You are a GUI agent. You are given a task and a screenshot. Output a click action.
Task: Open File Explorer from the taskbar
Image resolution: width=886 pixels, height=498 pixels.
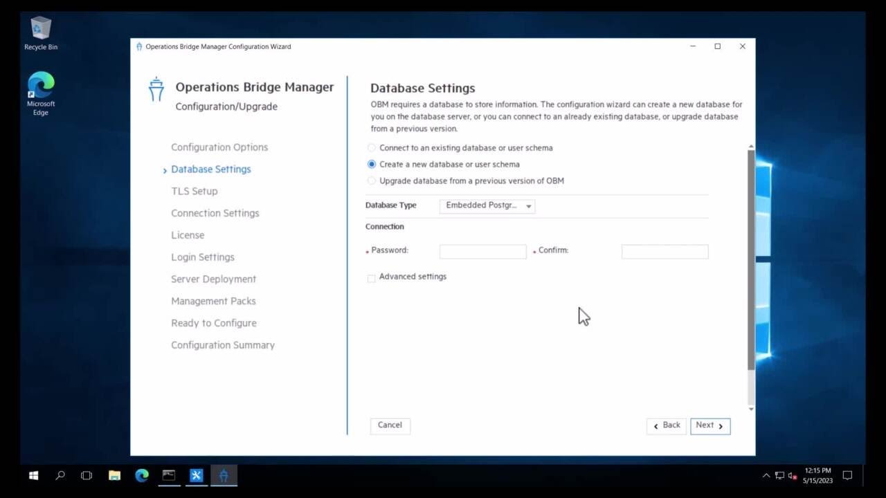[114, 475]
